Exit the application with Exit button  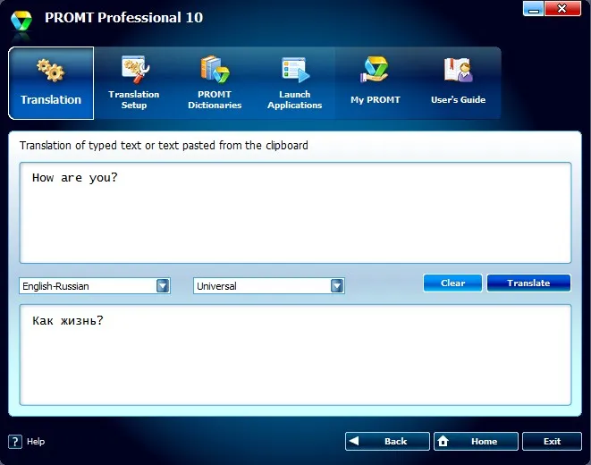click(x=552, y=441)
